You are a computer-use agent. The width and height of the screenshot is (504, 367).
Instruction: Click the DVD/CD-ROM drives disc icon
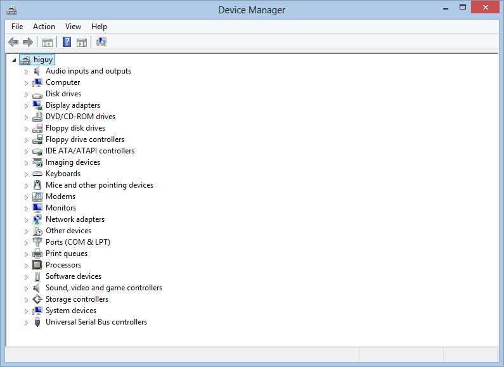pos(37,117)
